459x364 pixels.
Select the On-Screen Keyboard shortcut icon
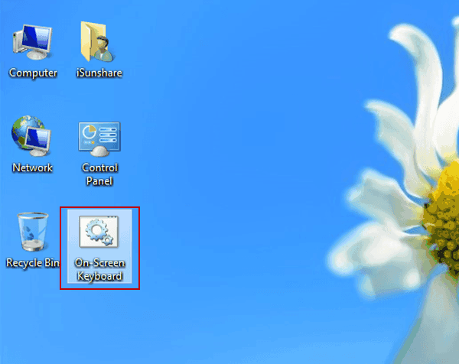(99, 232)
